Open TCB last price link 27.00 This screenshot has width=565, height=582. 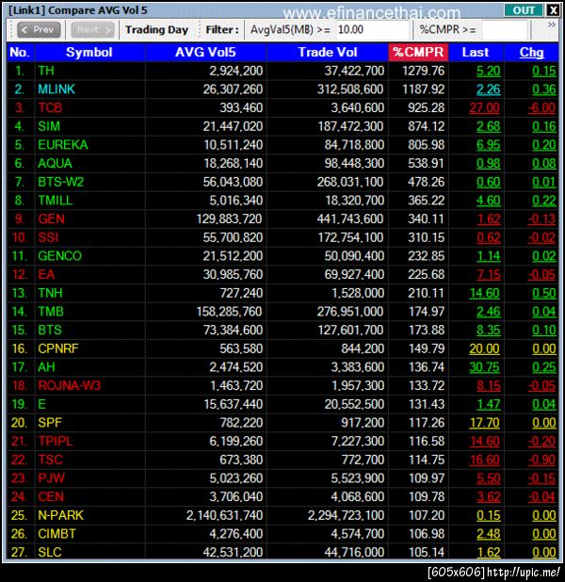click(485, 108)
